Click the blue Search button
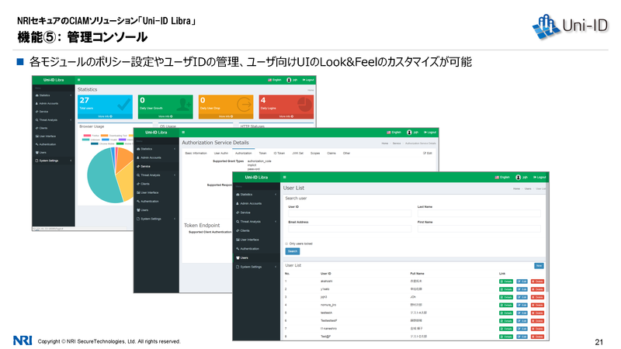The image size is (621, 349). [293, 251]
